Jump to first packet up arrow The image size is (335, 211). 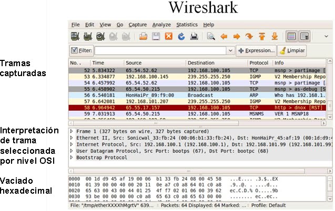[262, 36]
